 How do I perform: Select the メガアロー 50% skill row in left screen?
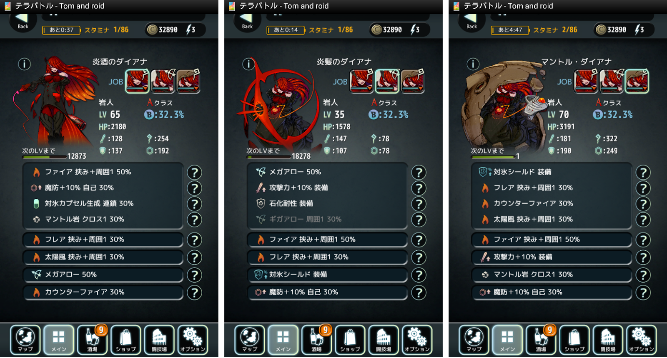(103, 274)
